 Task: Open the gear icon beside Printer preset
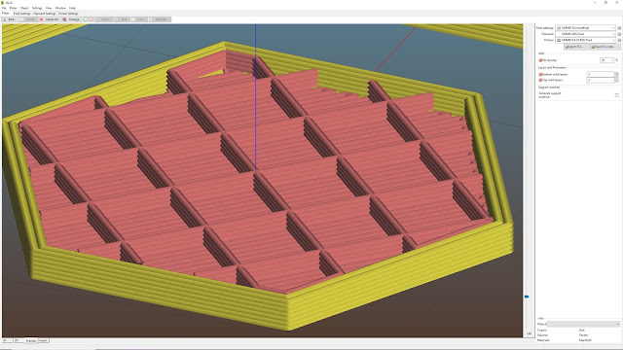pyautogui.click(x=619, y=40)
